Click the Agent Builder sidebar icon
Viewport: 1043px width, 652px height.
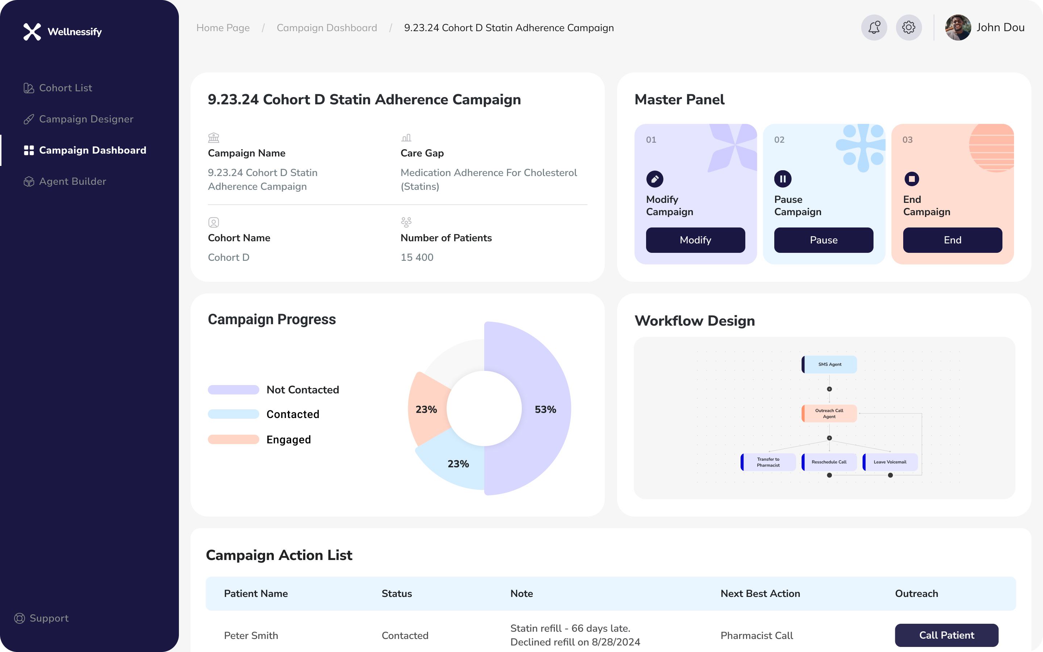29,181
